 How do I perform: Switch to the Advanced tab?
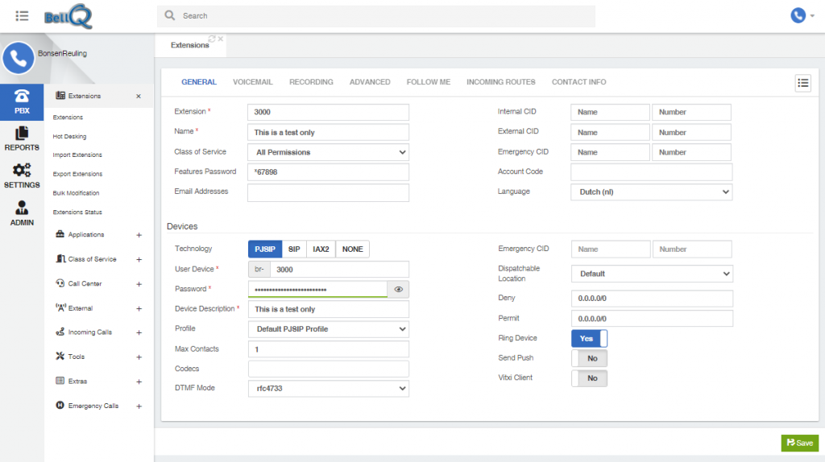370,82
